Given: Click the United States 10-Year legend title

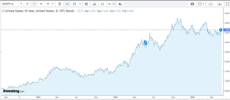Looking at the screenshot, I should 40,11.
